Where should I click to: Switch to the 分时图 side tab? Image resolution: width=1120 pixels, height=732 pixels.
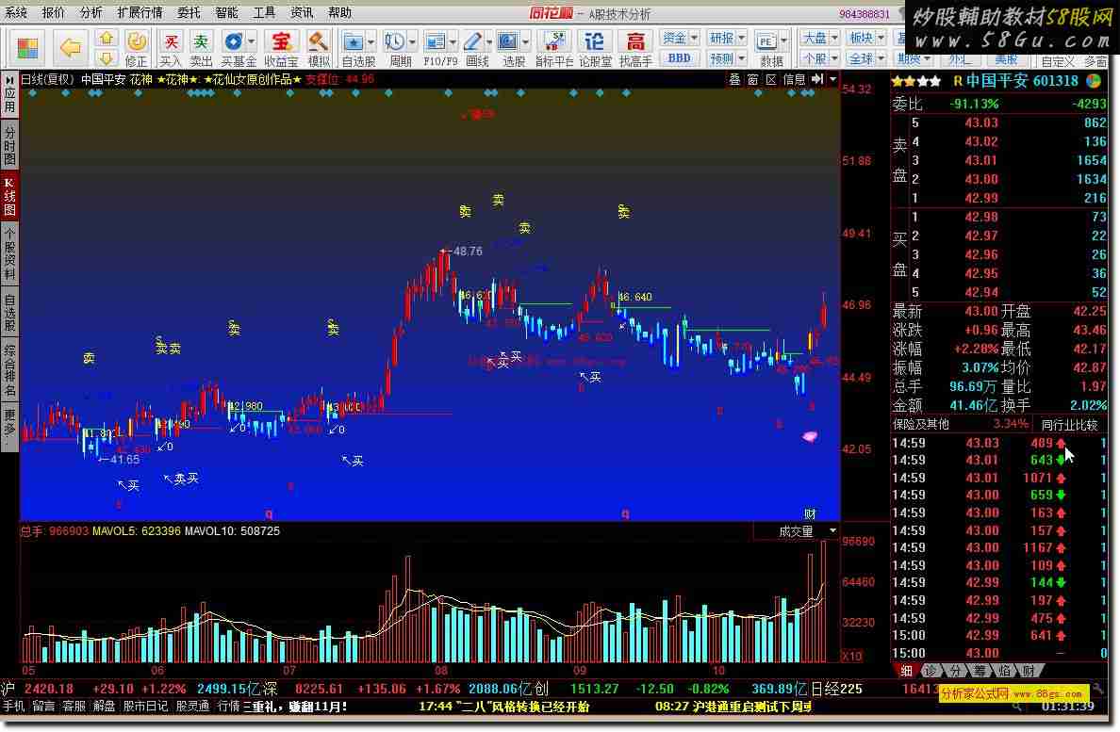pos(10,145)
